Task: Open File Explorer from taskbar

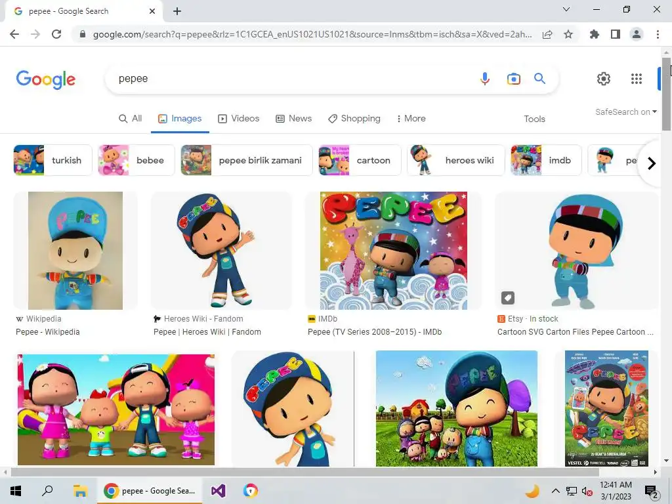Action: point(79,491)
